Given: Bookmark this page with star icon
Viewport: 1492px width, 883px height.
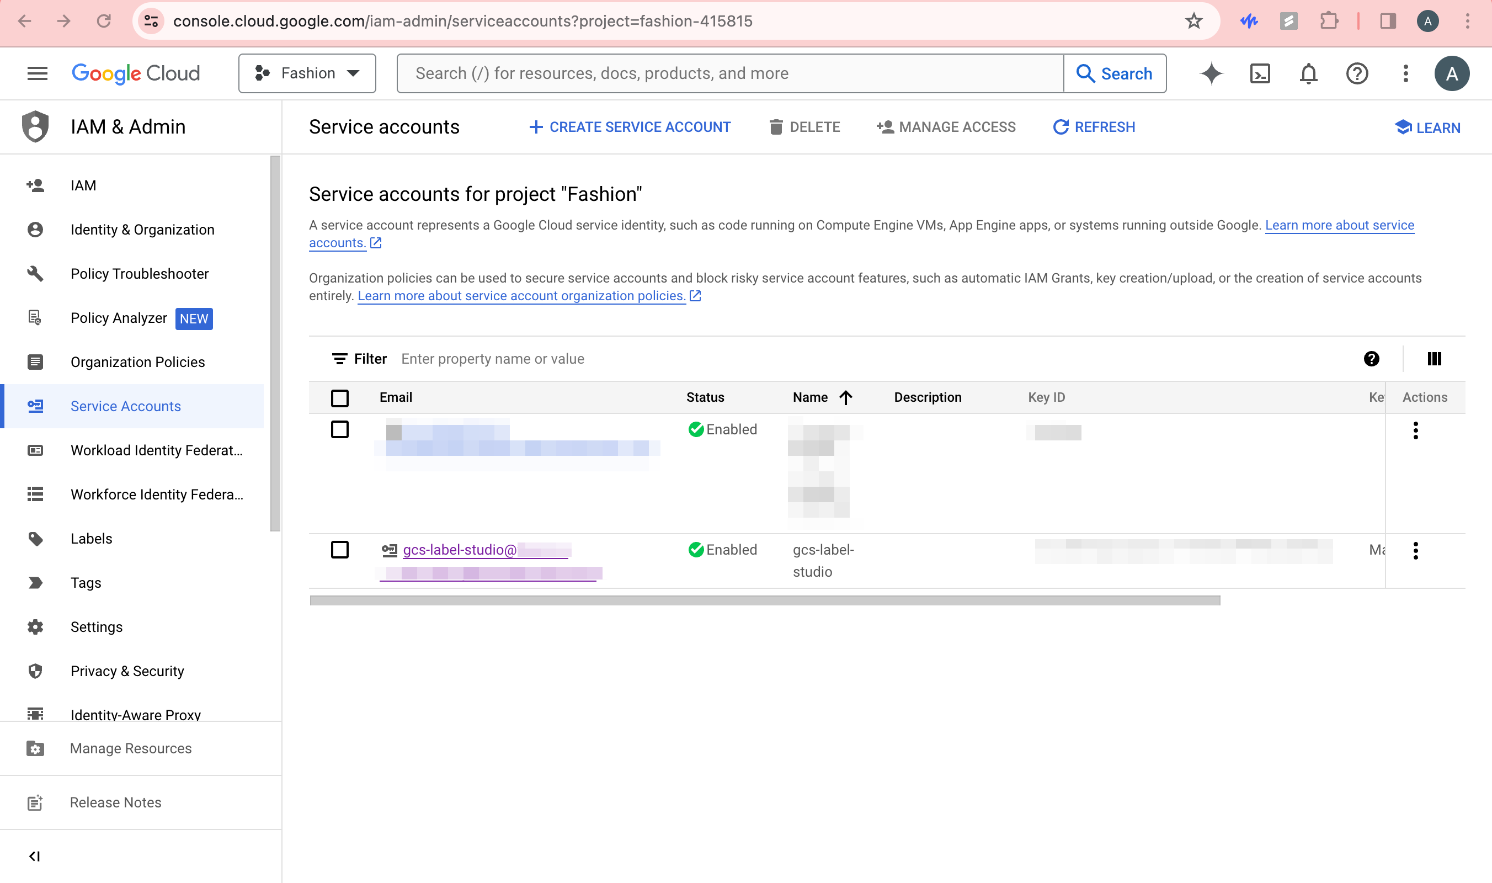Looking at the screenshot, I should 1193,22.
